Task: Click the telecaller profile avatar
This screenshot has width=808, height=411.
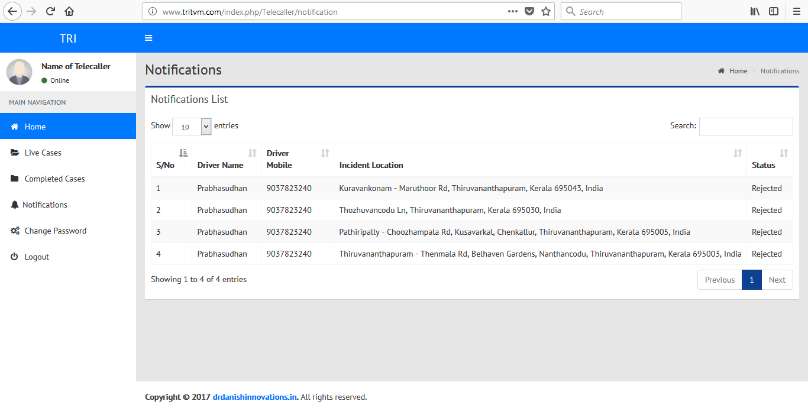Action: coord(20,72)
